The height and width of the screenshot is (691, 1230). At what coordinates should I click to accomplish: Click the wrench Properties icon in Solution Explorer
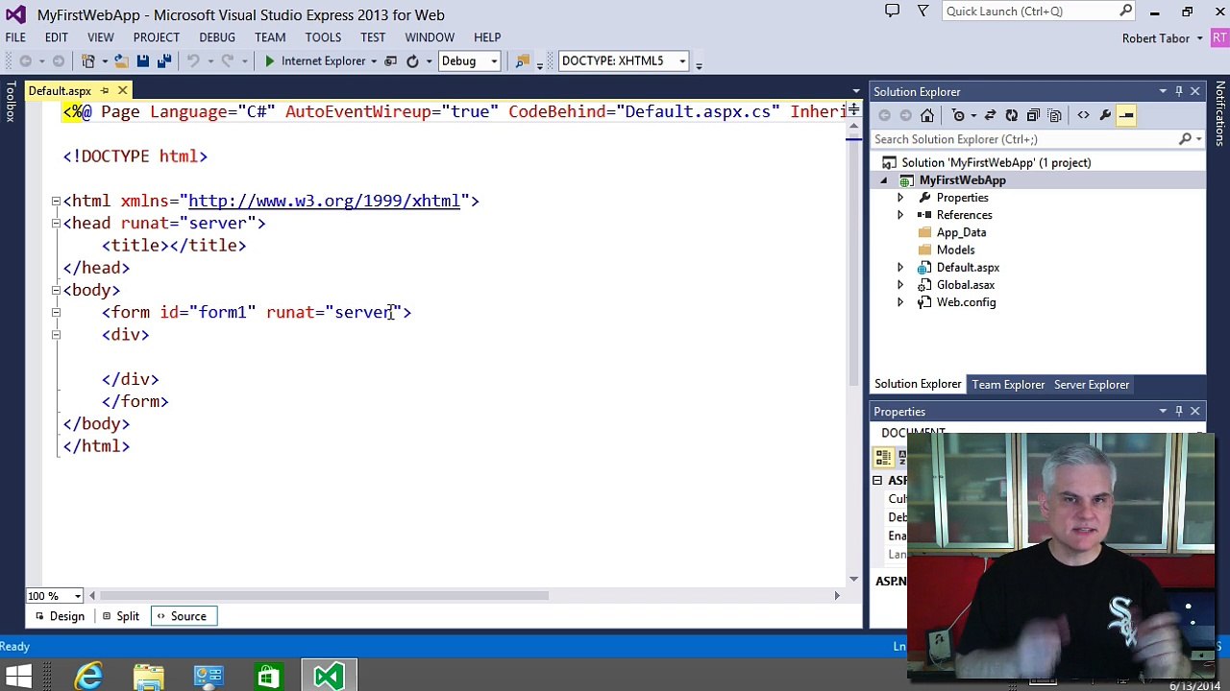pos(1105,115)
